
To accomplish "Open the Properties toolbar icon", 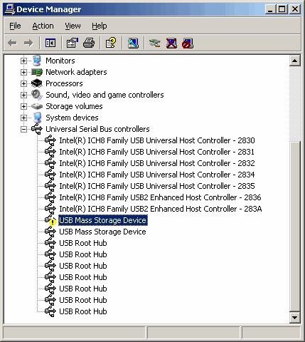I will click(73, 43).
